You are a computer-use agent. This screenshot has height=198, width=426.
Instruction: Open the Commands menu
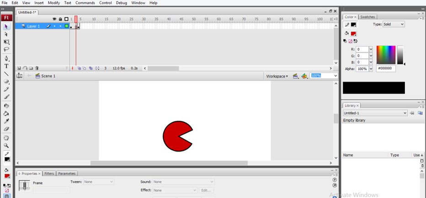85,3
